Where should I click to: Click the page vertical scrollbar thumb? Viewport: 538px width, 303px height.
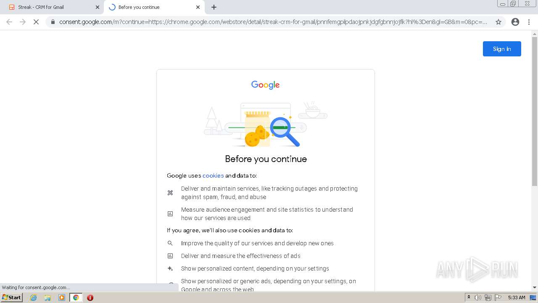535,111
